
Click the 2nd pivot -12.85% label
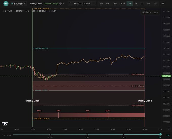(42, 119)
